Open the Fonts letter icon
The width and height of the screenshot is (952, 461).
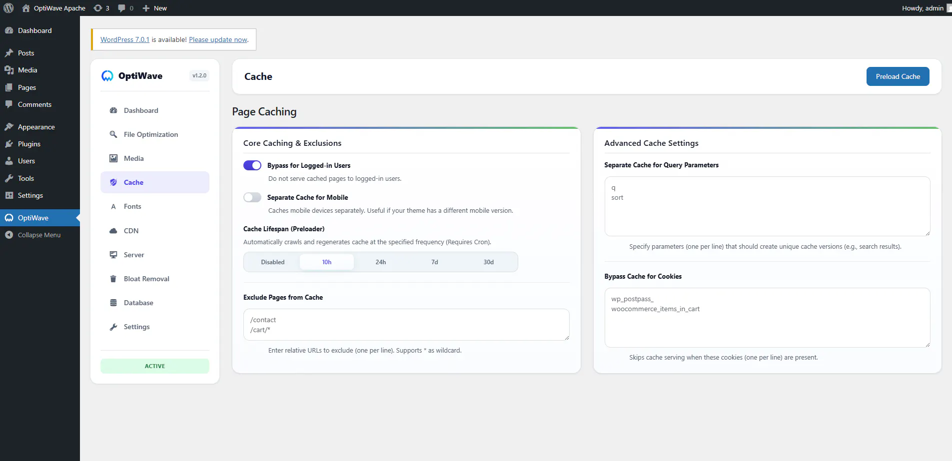tap(113, 206)
